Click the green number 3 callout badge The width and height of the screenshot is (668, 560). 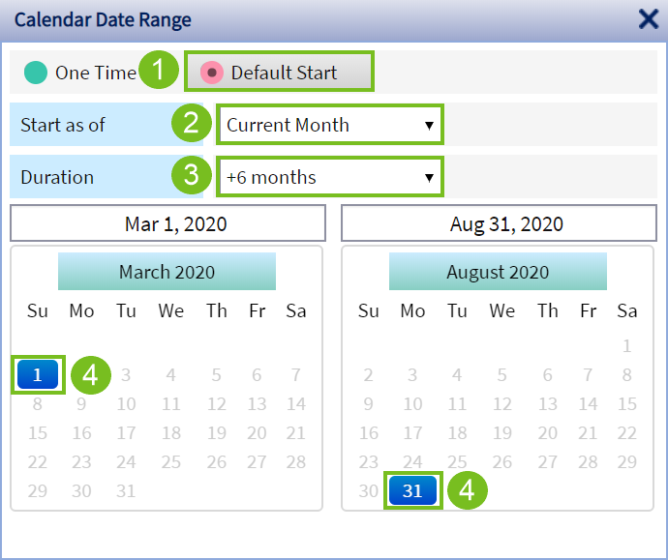191,176
